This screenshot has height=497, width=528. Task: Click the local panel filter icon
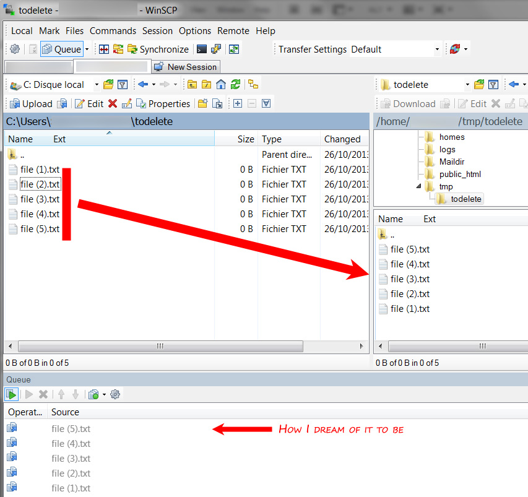pos(123,85)
